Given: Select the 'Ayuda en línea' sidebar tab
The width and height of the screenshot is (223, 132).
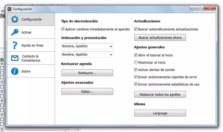Looking at the screenshot, I should (31, 45).
